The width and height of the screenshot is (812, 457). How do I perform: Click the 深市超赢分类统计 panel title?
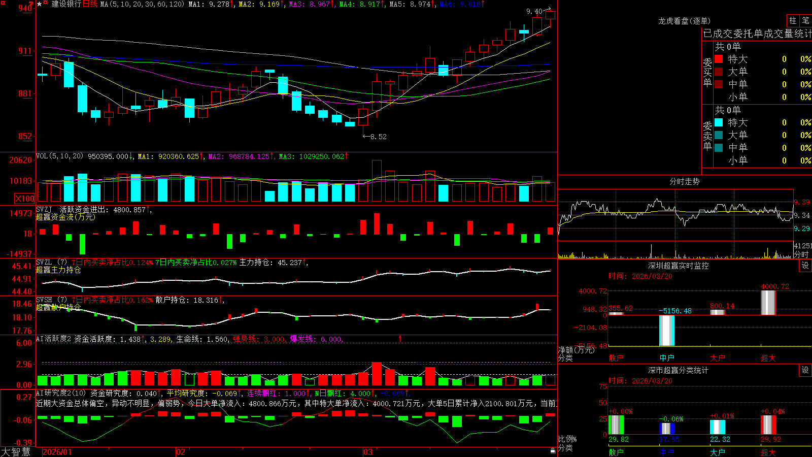coord(679,370)
